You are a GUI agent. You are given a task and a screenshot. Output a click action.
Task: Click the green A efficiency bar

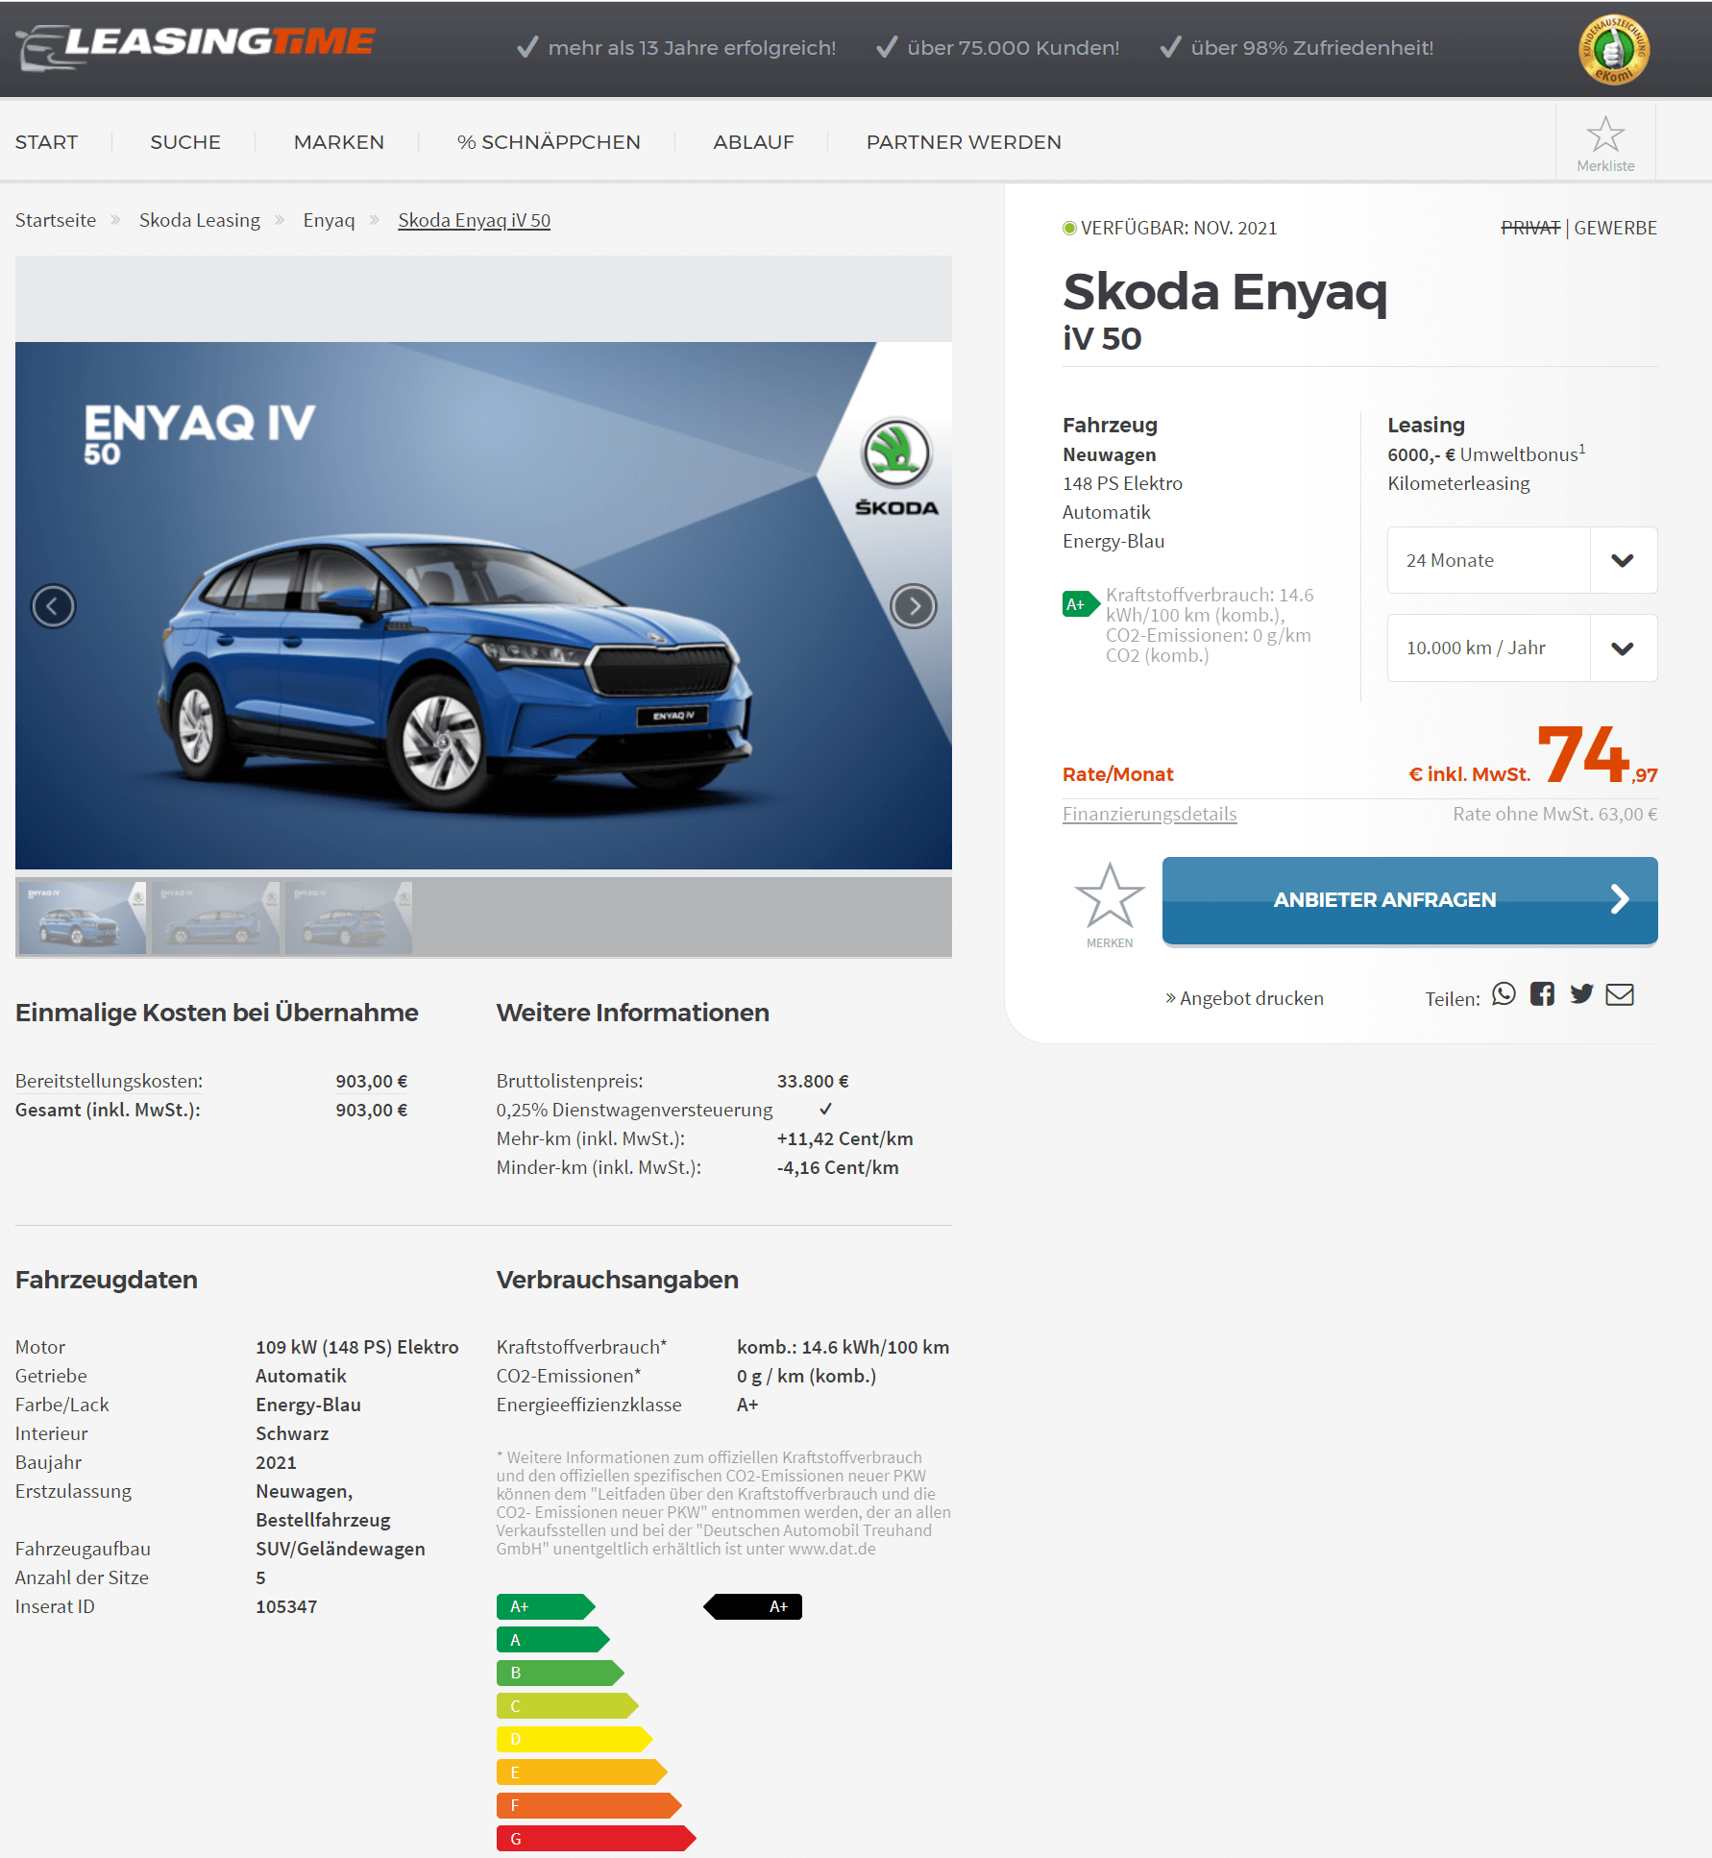pos(553,1640)
